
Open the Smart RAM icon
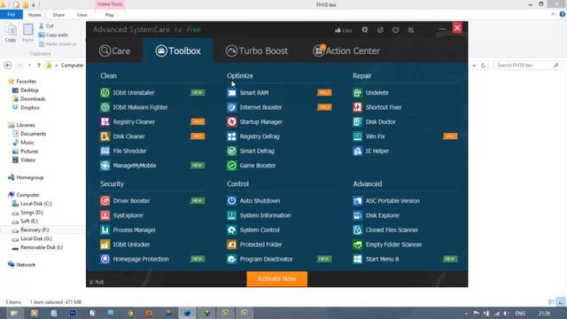(x=232, y=92)
